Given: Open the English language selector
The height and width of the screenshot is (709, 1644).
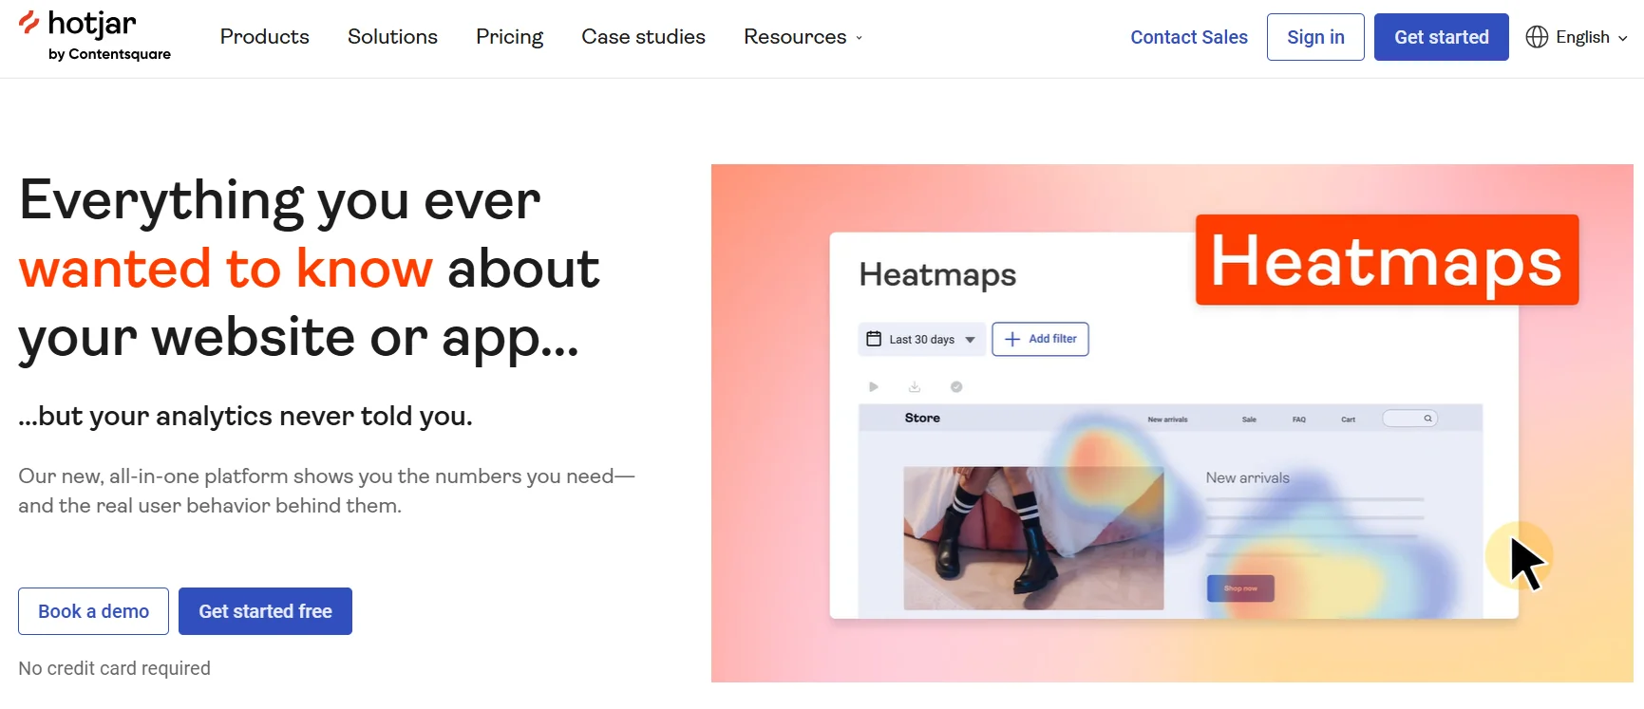Looking at the screenshot, I should click(x=1577, y=37).
